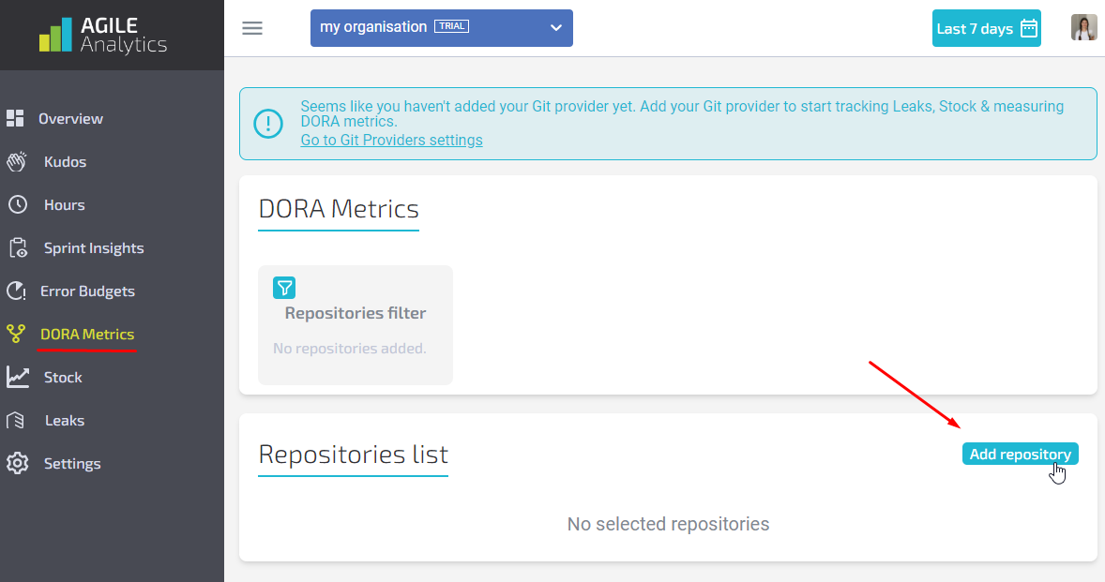Open the Last 7 days date picker

[986, 28]
